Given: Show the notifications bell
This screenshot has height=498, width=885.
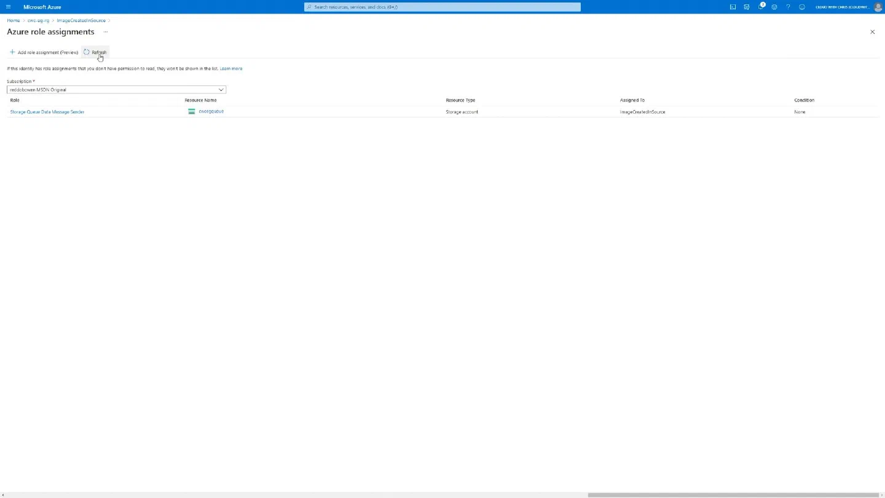Looking at the screenshot, I should click(761, 7).
